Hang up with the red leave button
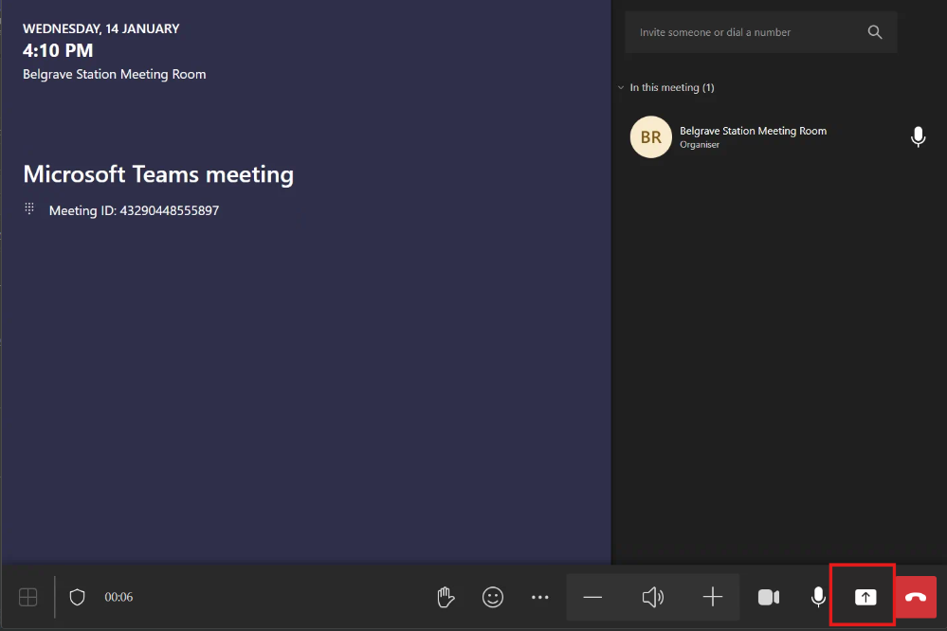 pyautogui.click(x=916, y=597)
